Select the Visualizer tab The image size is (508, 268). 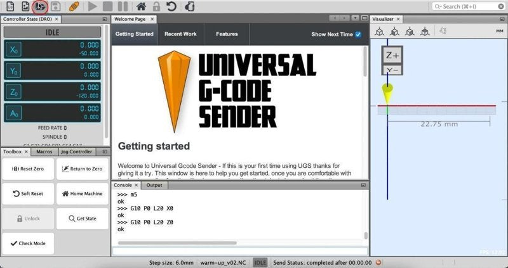coord(383,19)
